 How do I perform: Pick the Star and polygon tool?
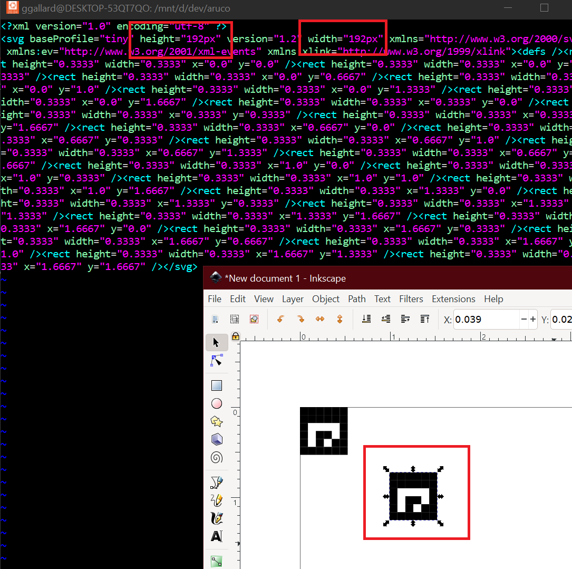(216, 421)
